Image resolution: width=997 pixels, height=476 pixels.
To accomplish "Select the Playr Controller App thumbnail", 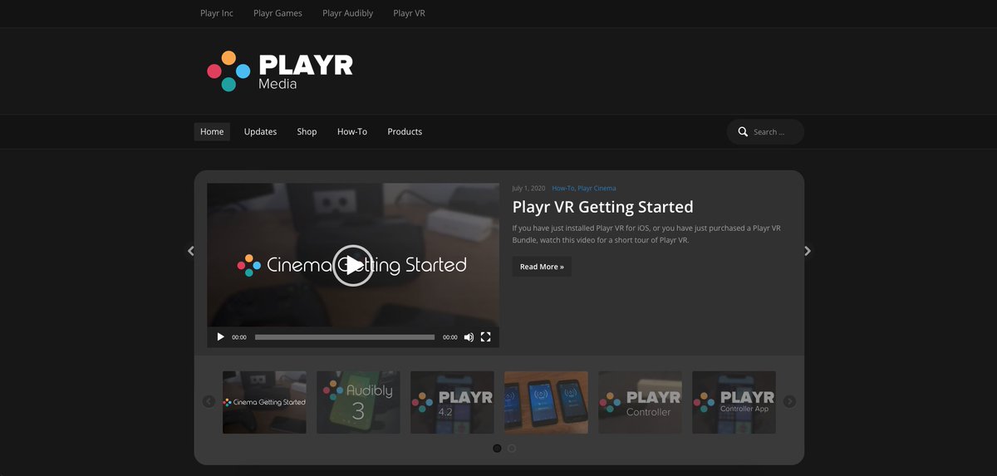I will coord(734,402).
